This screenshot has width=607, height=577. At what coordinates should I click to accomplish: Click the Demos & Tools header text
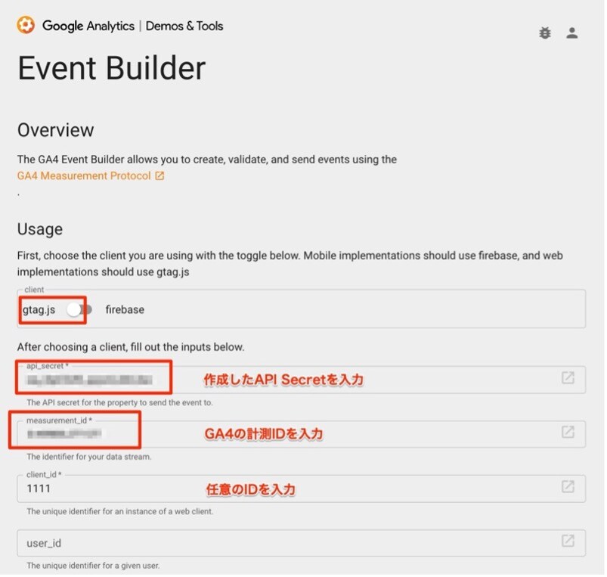click(x=184, y=26)
